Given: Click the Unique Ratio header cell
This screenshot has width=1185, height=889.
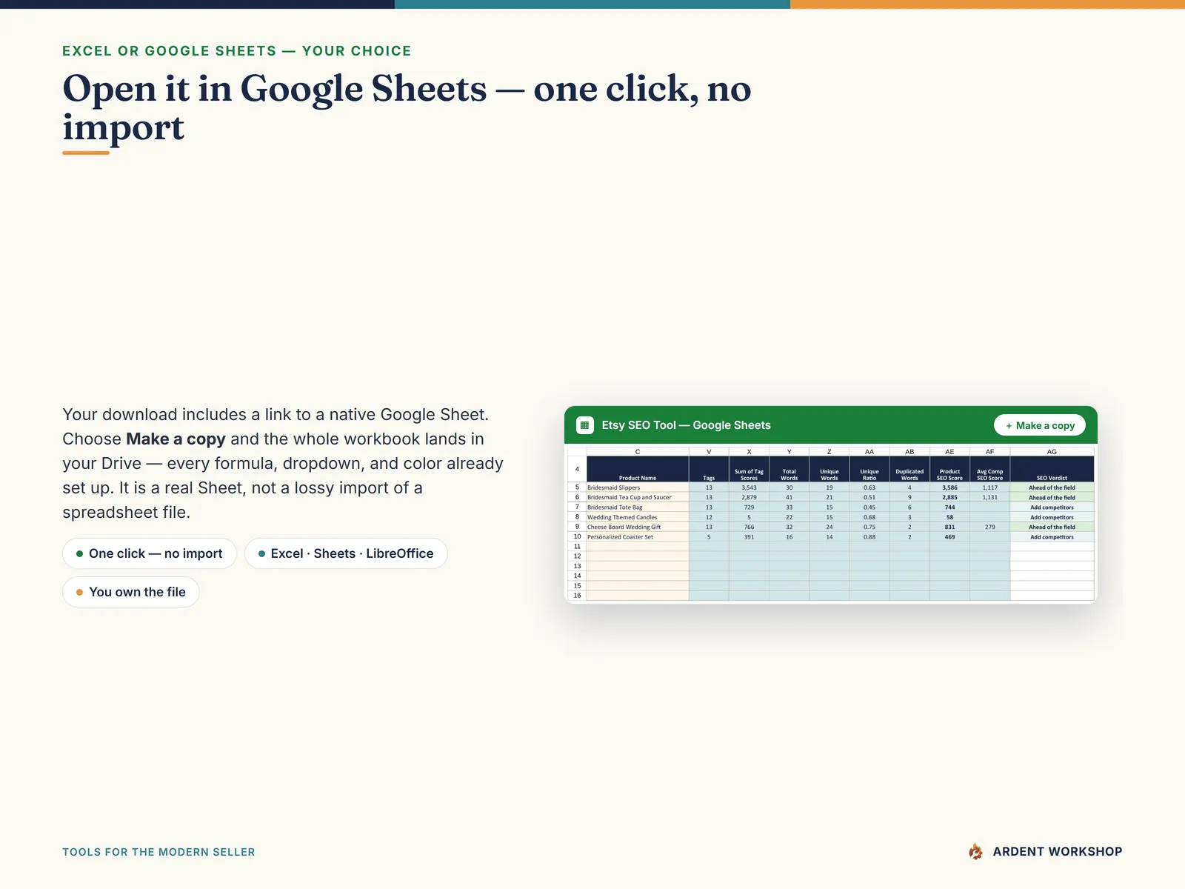Looking at the screenshot, I should pyautogui.click(x=869, y=469).
